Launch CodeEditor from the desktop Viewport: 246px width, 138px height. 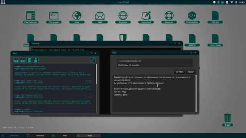pos(192,17)
